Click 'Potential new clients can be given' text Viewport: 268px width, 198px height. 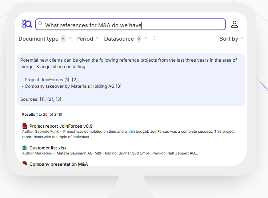point(55,60)
